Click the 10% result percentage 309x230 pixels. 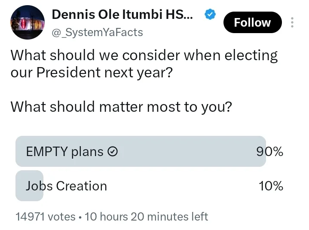[x=271, y=186]
